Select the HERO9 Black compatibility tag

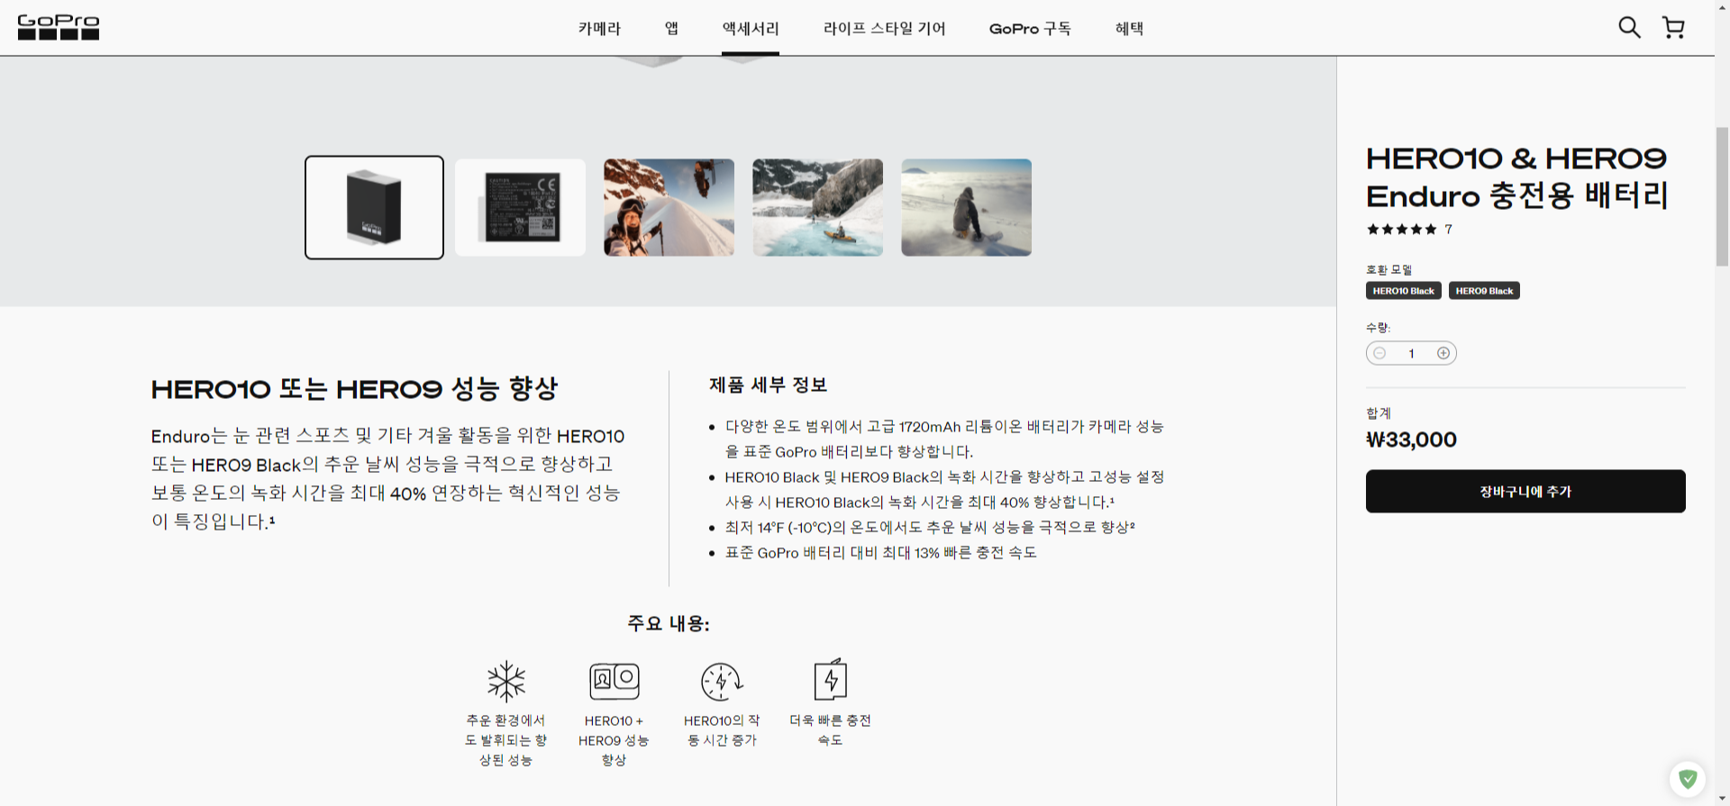click(1484, 291)
